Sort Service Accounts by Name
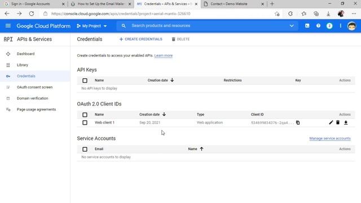Screen dimensions: 361x203 (196, 149)
